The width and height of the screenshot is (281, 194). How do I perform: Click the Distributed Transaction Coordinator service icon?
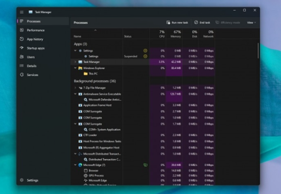tap(86, 159)
